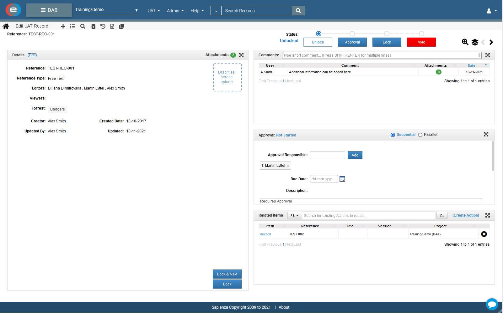Click the zoom-in icon near Status bar
This screenshot has width=503, height=313.
pos(465,42)
